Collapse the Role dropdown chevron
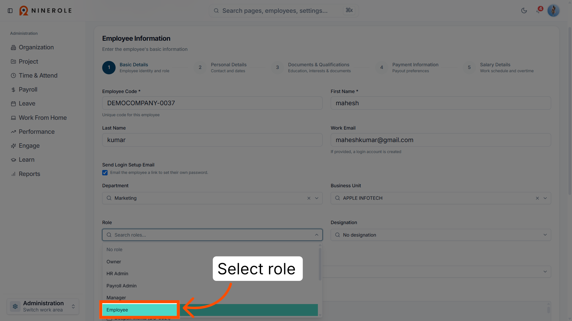572x321 pixels. [x=317, y=235]
